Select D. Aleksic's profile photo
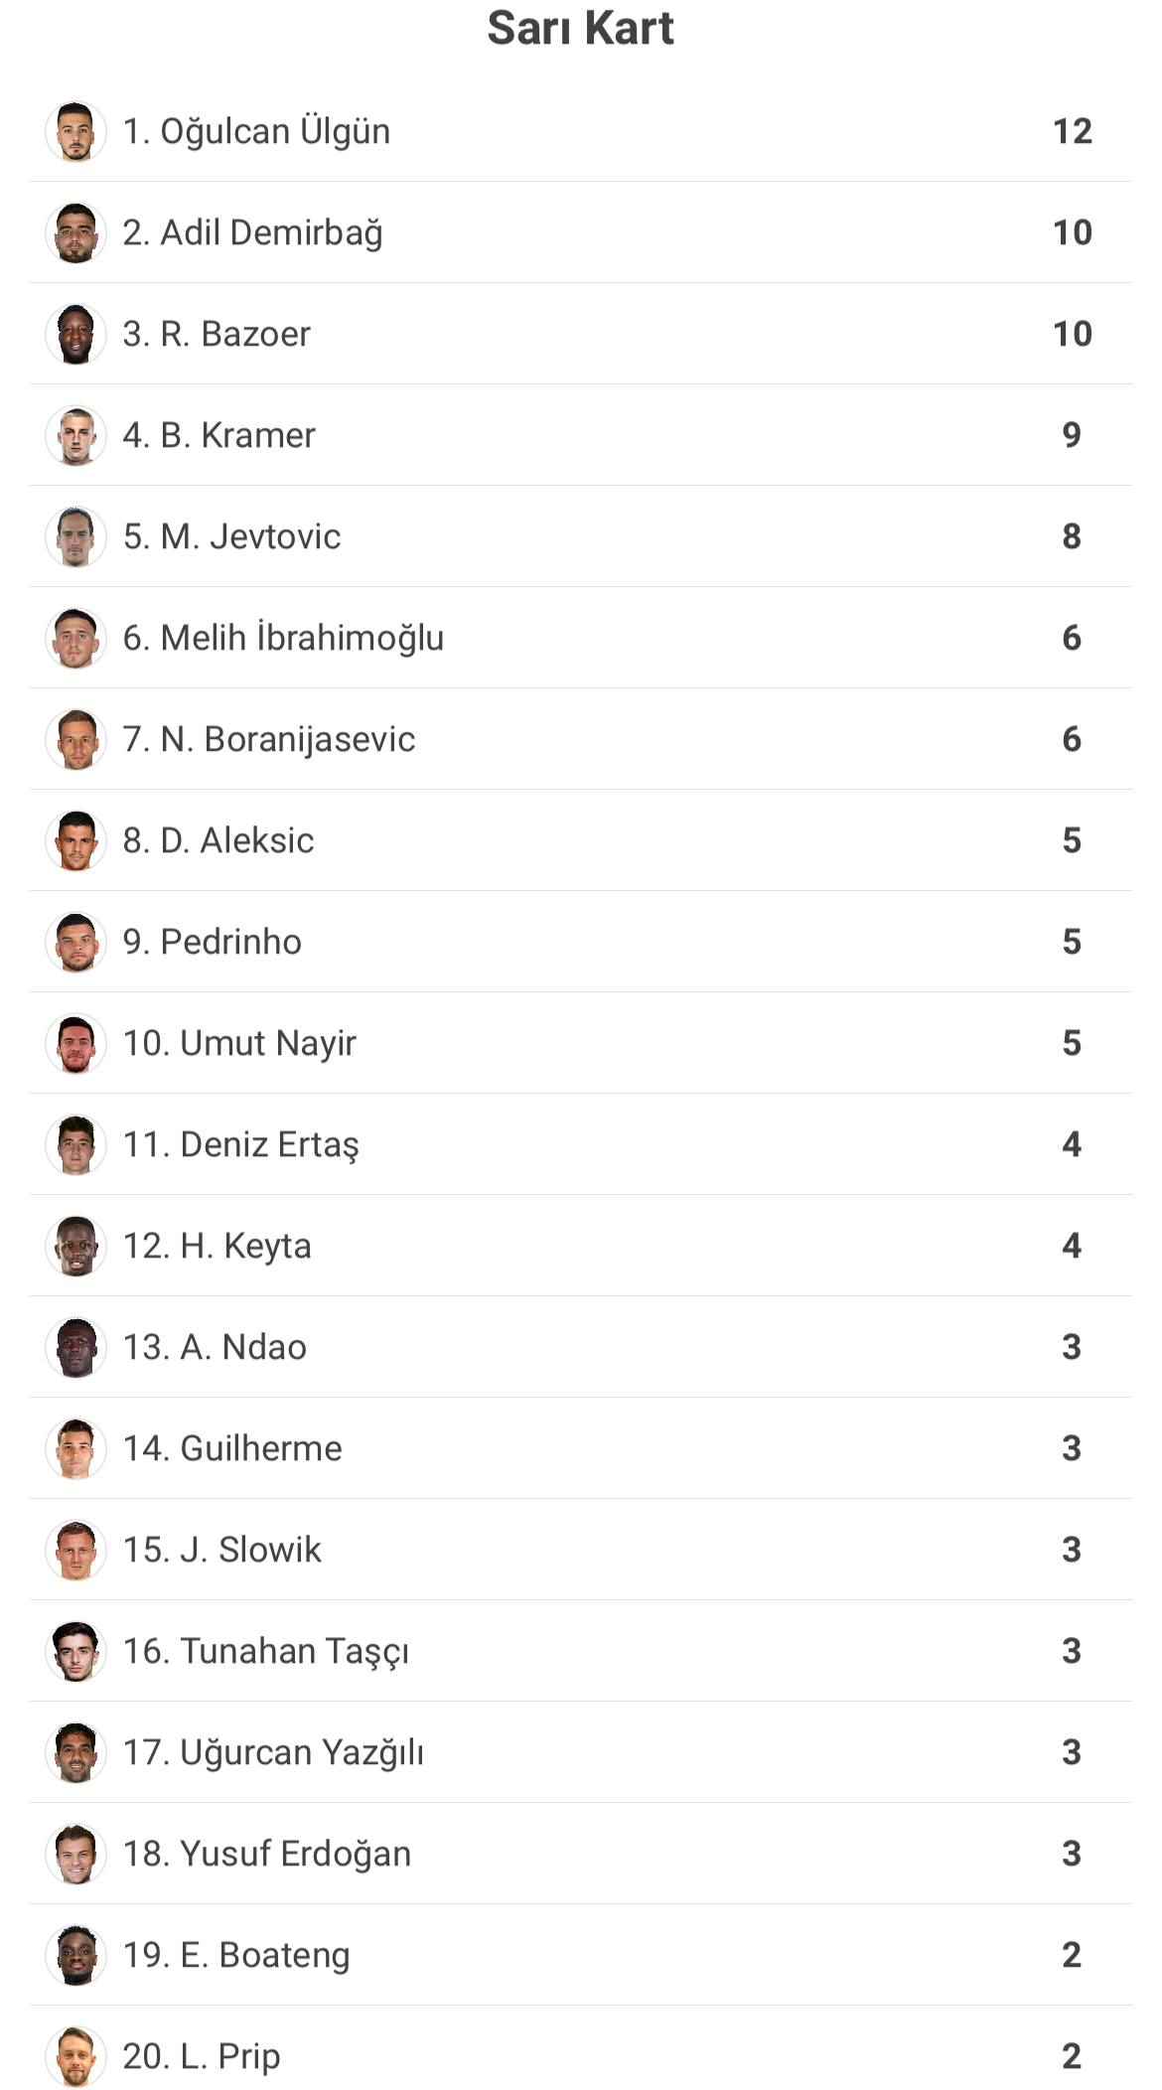This screenshot has width=1162, height=2090. click(75, 840)
